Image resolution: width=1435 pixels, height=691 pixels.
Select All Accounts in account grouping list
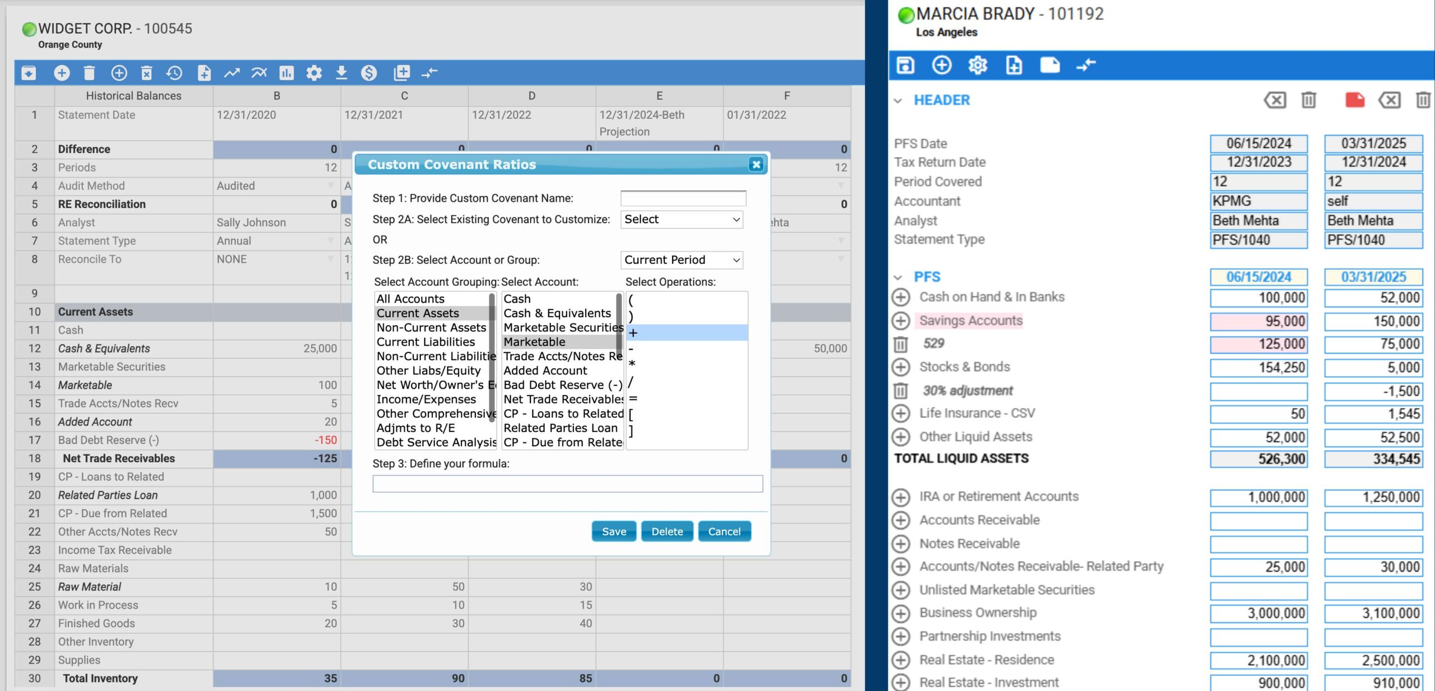tap(432, 299)
